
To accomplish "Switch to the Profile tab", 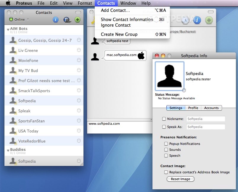I will [x=193, y=108].
